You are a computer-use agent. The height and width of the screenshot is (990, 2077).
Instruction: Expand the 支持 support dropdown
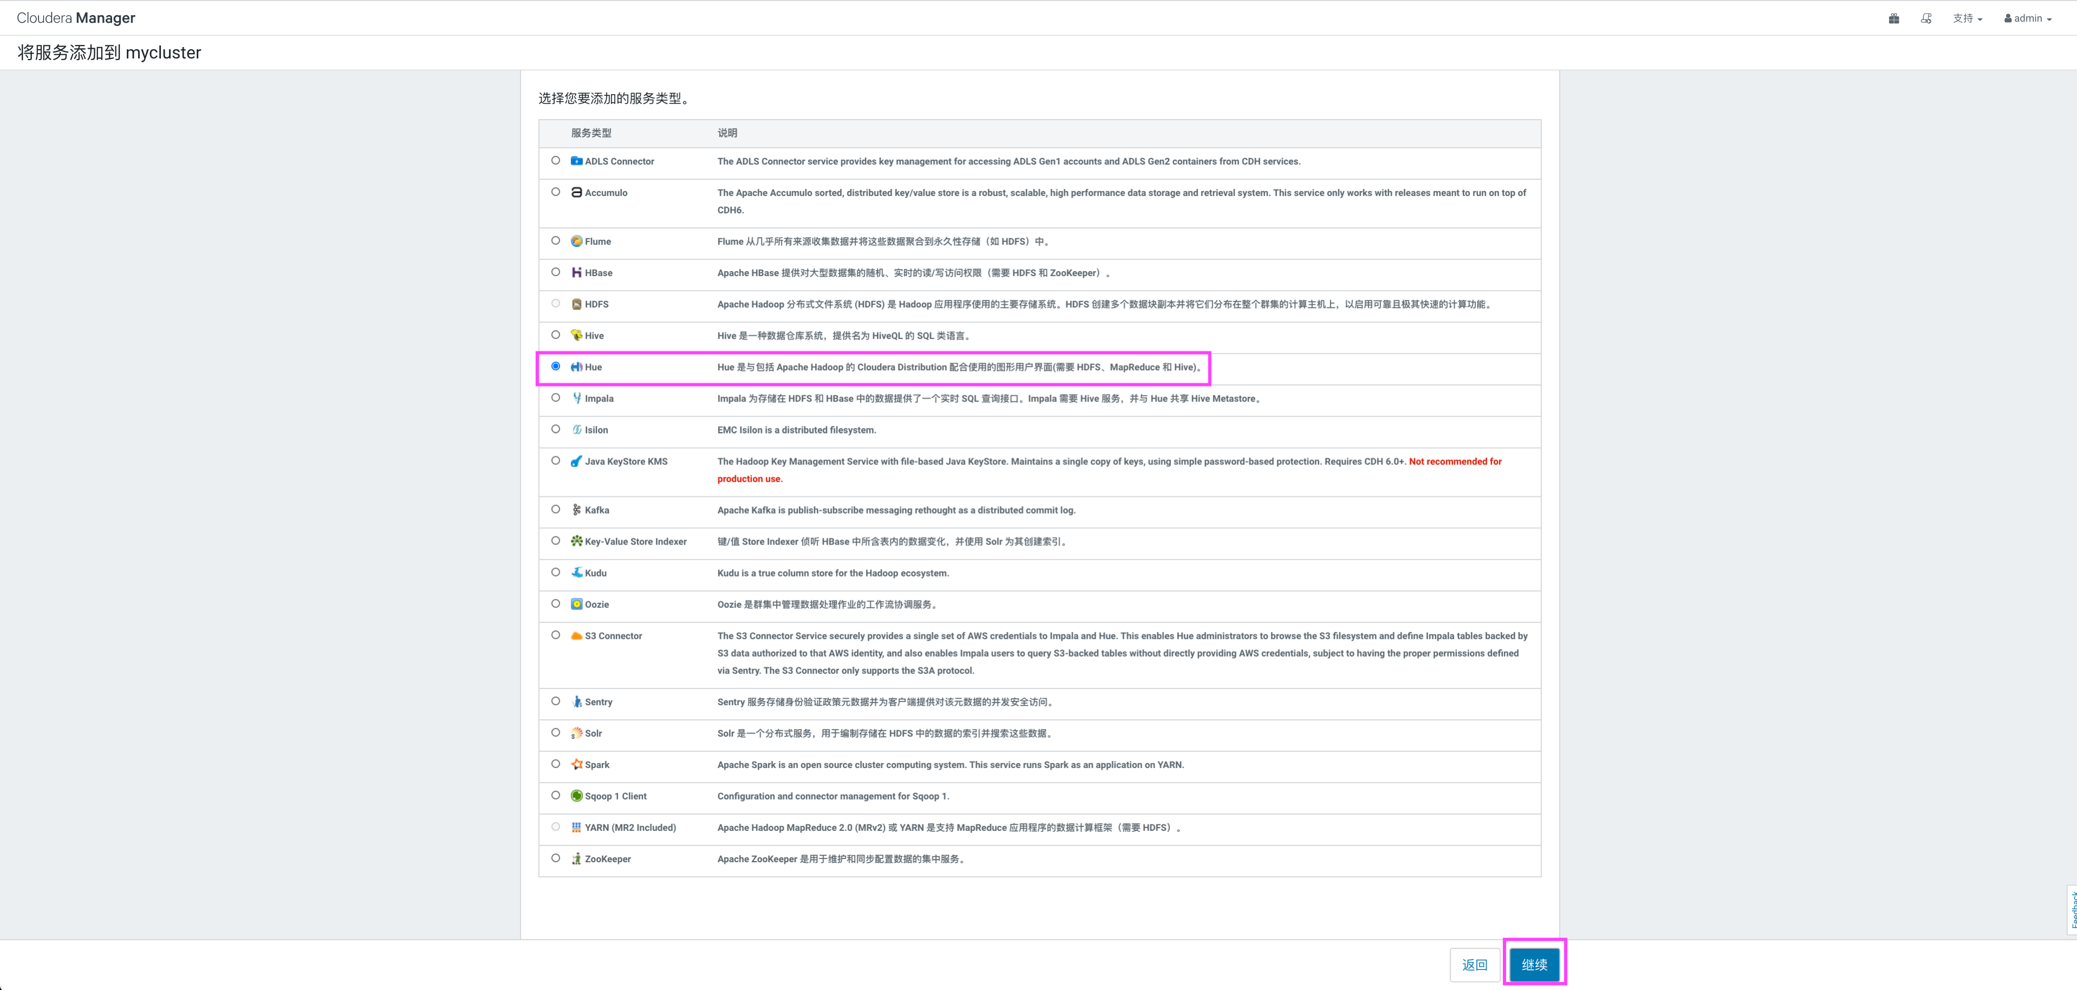[x=1968, y=18]
